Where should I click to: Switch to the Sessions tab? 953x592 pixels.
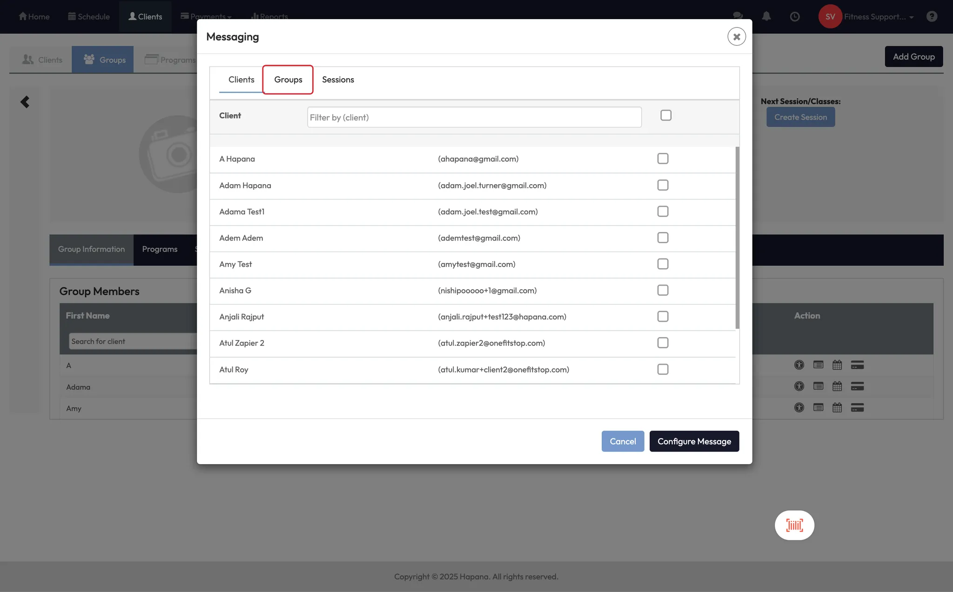pos(338,80)
